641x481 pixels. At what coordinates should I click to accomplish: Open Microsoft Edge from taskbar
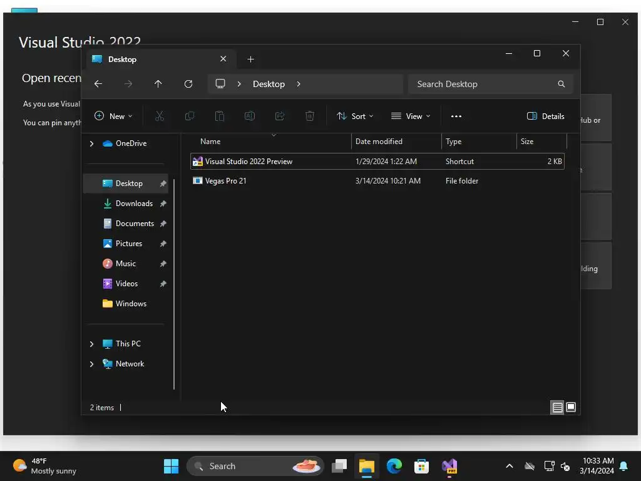coord(394,466)
